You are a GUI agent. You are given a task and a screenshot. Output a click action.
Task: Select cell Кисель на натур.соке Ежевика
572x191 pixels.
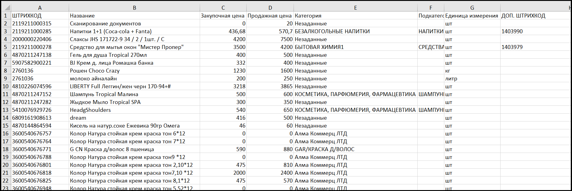[x=134, y=125]
